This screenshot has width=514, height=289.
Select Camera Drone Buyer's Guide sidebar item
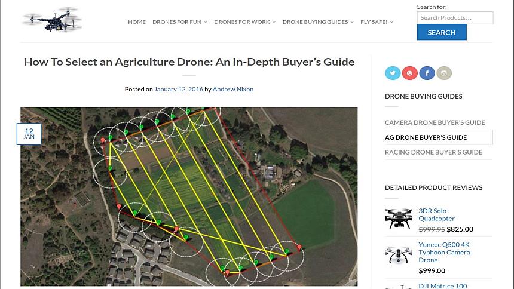click(435, 122)
